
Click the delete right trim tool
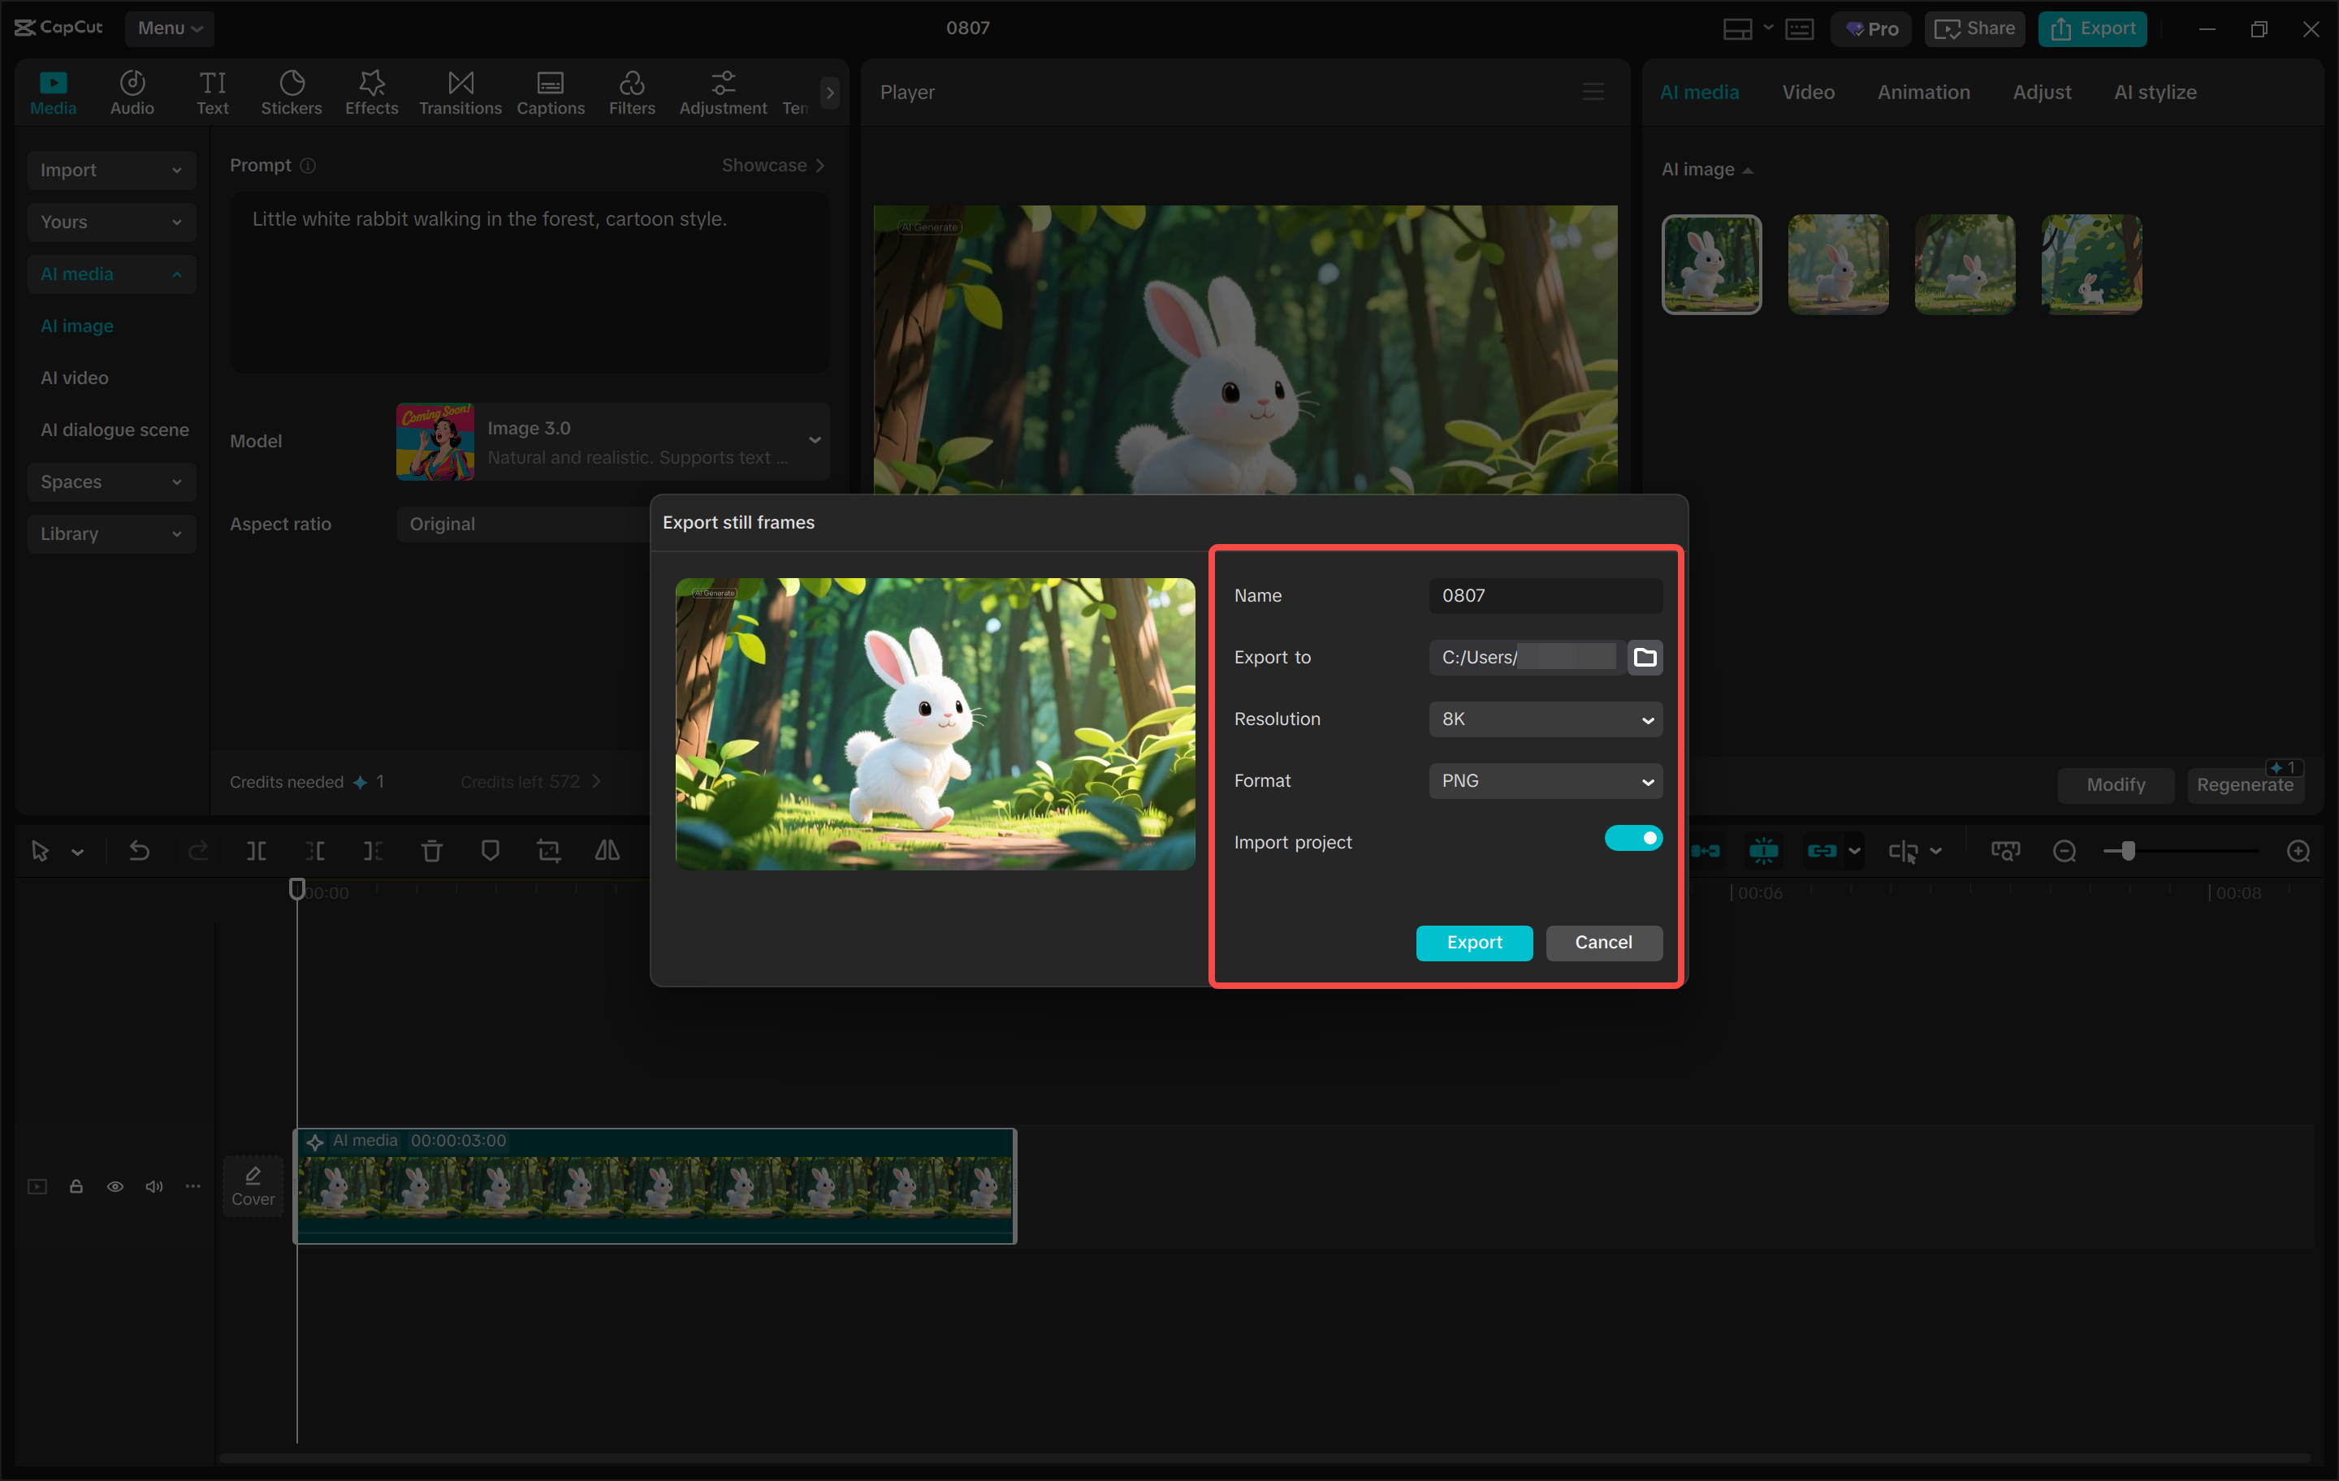pyautogui.click(x=373, y=851)
